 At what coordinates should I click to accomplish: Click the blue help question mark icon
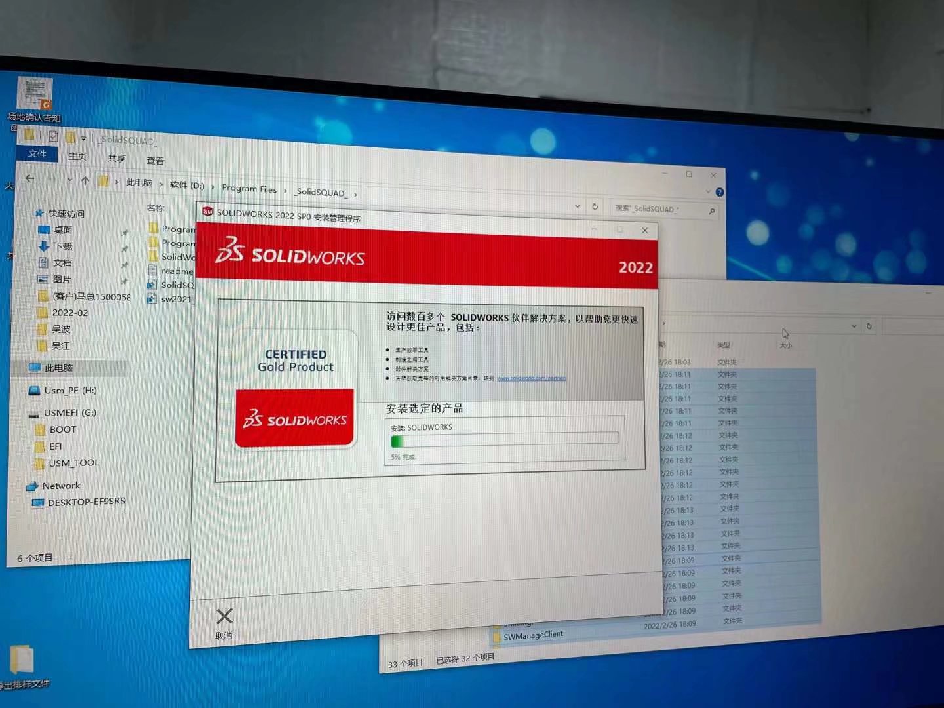(719, 193)
